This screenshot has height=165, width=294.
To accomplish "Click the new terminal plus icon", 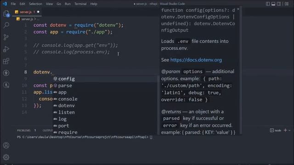I will 285,130.
